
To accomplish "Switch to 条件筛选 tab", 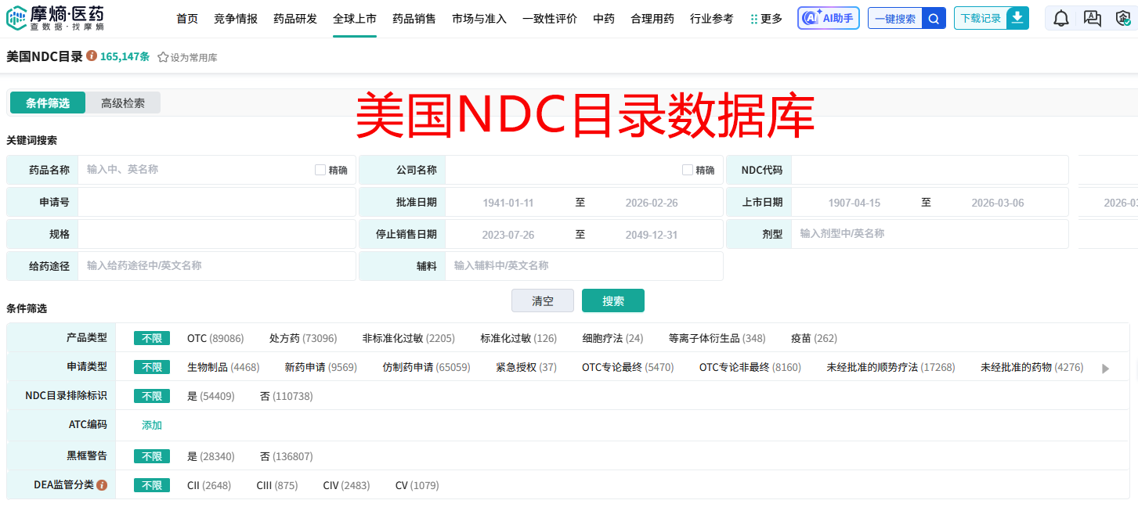I will 48,103.
